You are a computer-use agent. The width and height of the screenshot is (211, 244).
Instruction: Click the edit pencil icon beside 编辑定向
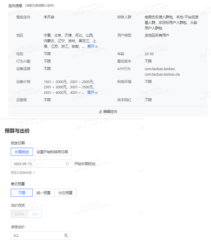point(100,112)
